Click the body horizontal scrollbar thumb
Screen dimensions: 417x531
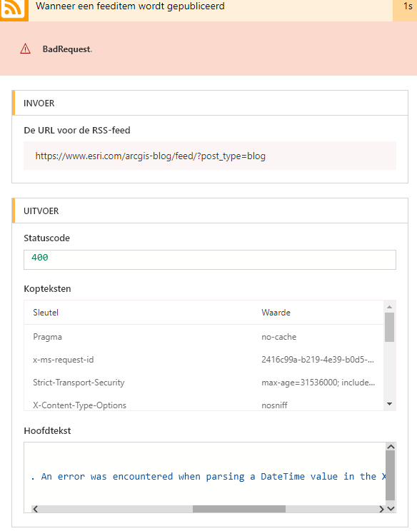239,509
